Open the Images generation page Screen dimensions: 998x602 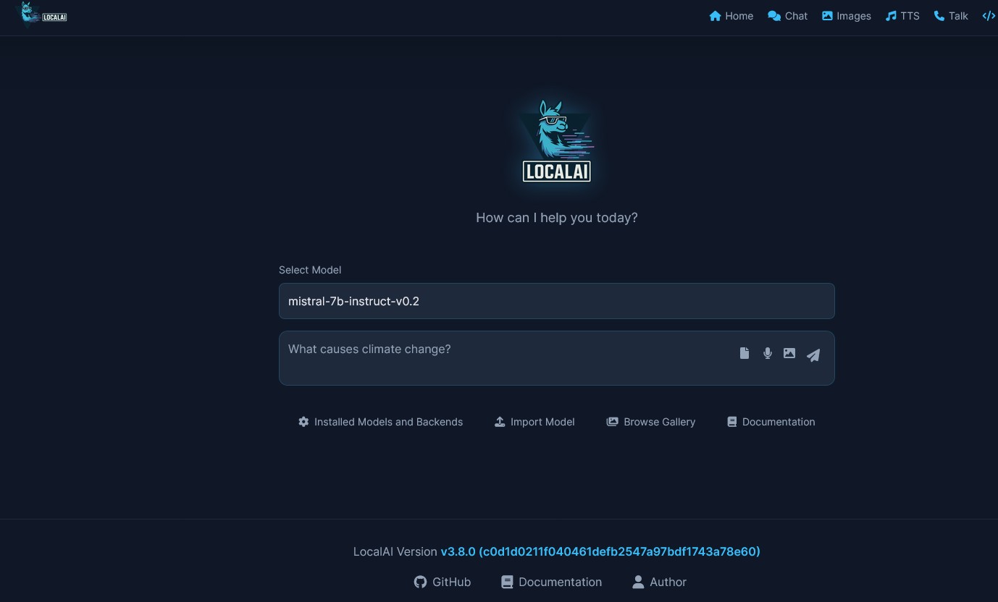(x=846, y=16)
